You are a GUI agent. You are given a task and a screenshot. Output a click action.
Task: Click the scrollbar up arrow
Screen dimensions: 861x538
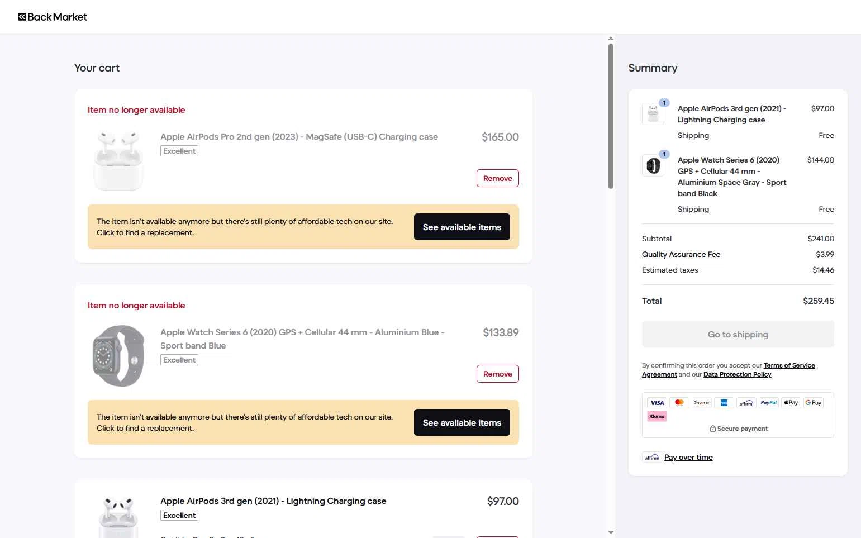point(611,39)
